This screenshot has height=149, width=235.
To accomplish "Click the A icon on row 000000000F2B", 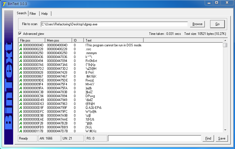I will coord(20,123).
